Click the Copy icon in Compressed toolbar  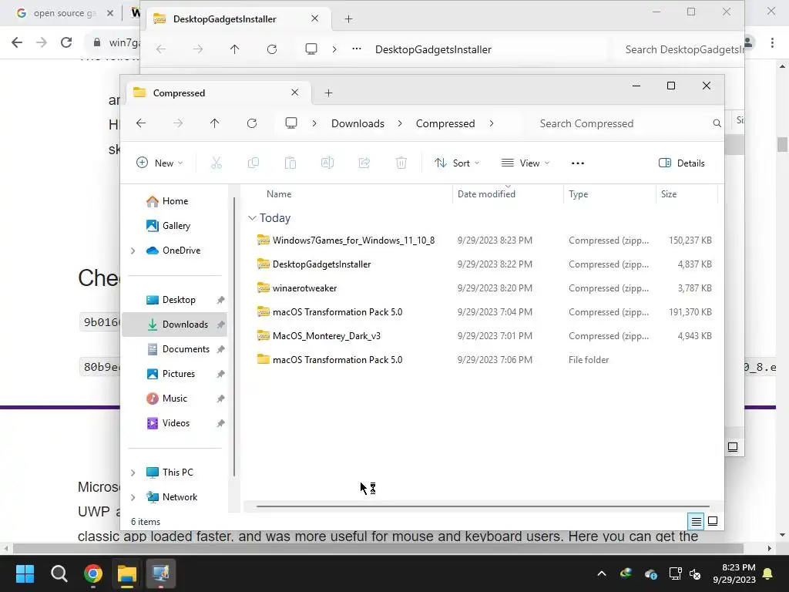253,163
